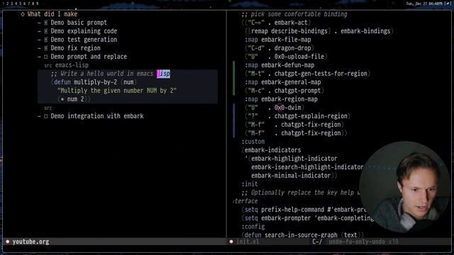Click the docstring 'Multiply the given number NUM by 2'
454x255 pixels.
pos(117,91)
